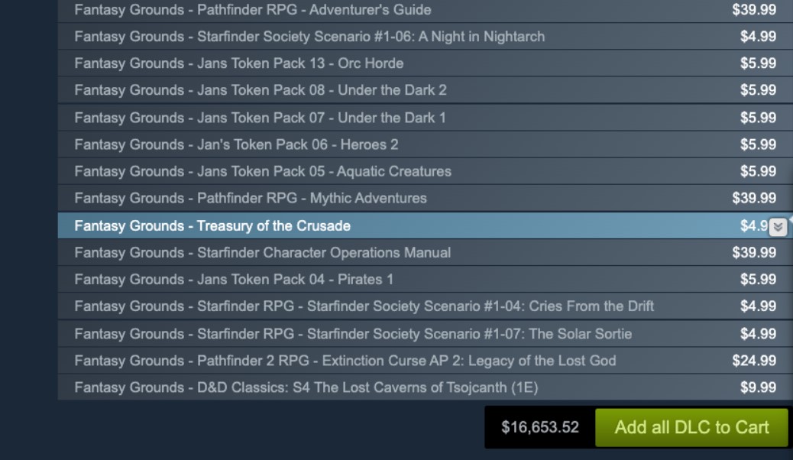Image resolution: width=793 pixels, height=460 pixels.
Task: Open Jans Token Pack 13 Orc Horde
Action: 239,63
